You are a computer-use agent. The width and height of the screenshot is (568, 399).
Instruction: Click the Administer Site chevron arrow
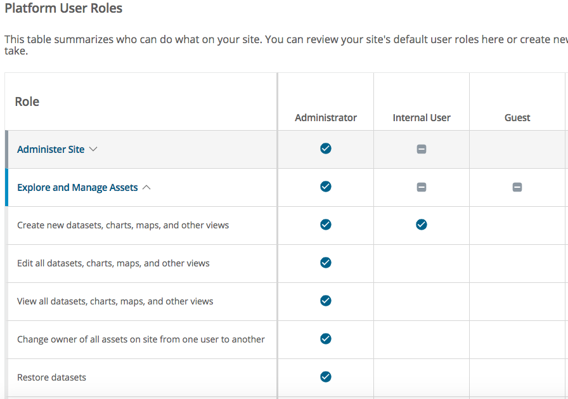click(x=93, y=149)
